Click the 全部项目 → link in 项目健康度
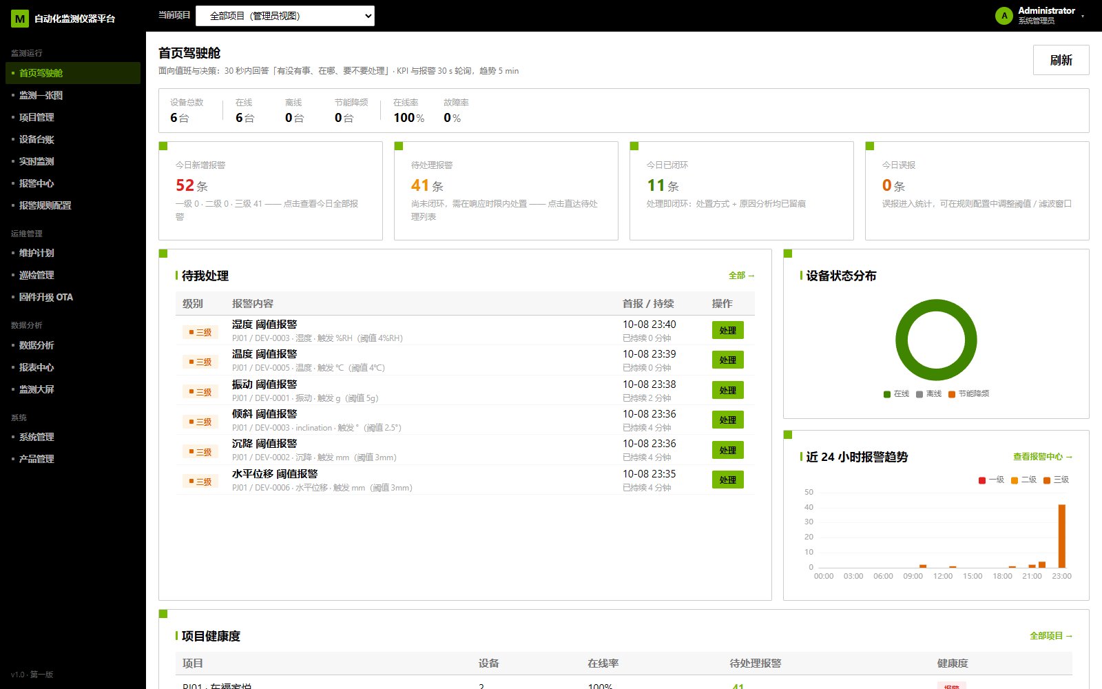Image resolution: width=1102 pixels, height=689 pixels. (1051, 636)
